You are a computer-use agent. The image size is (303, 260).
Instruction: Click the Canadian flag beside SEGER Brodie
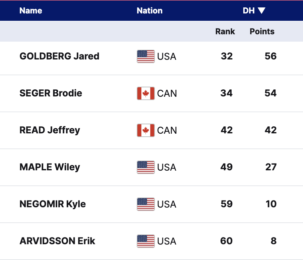pos(145,93)
